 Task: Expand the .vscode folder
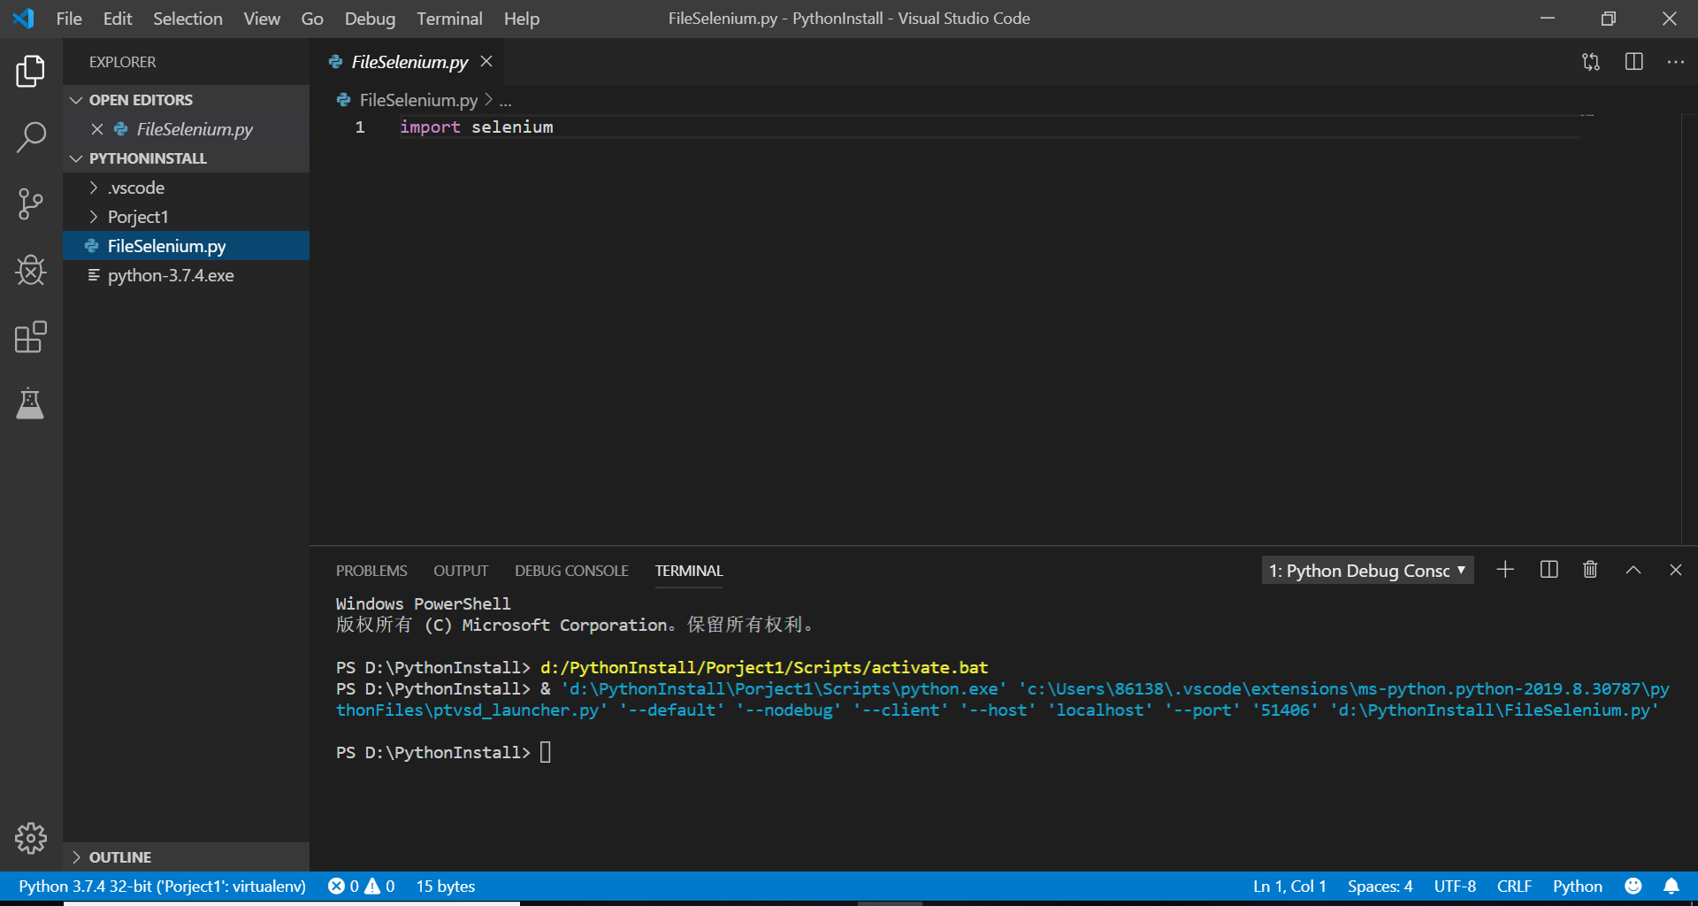(x=94, y=188)
